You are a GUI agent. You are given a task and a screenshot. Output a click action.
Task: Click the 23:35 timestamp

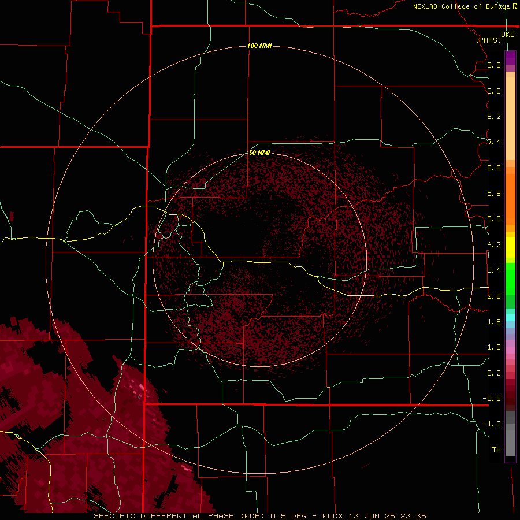(x=413, y=516)
